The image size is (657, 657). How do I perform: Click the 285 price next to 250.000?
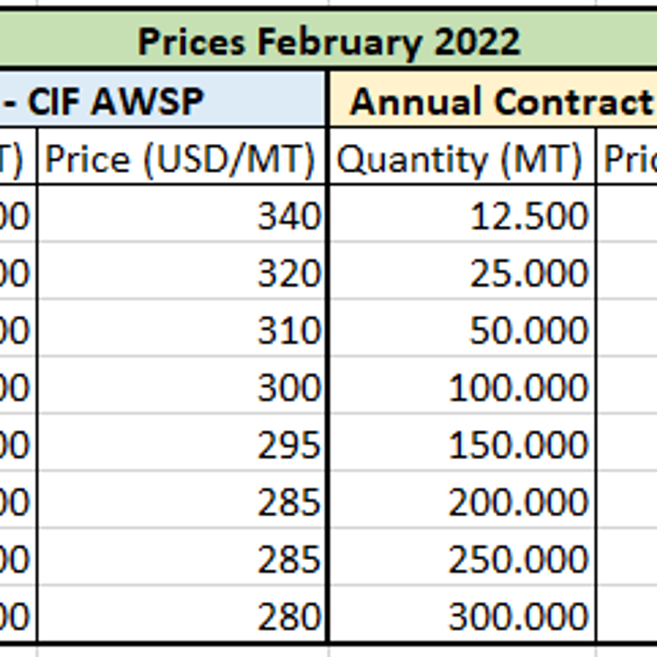pos(181,558)
